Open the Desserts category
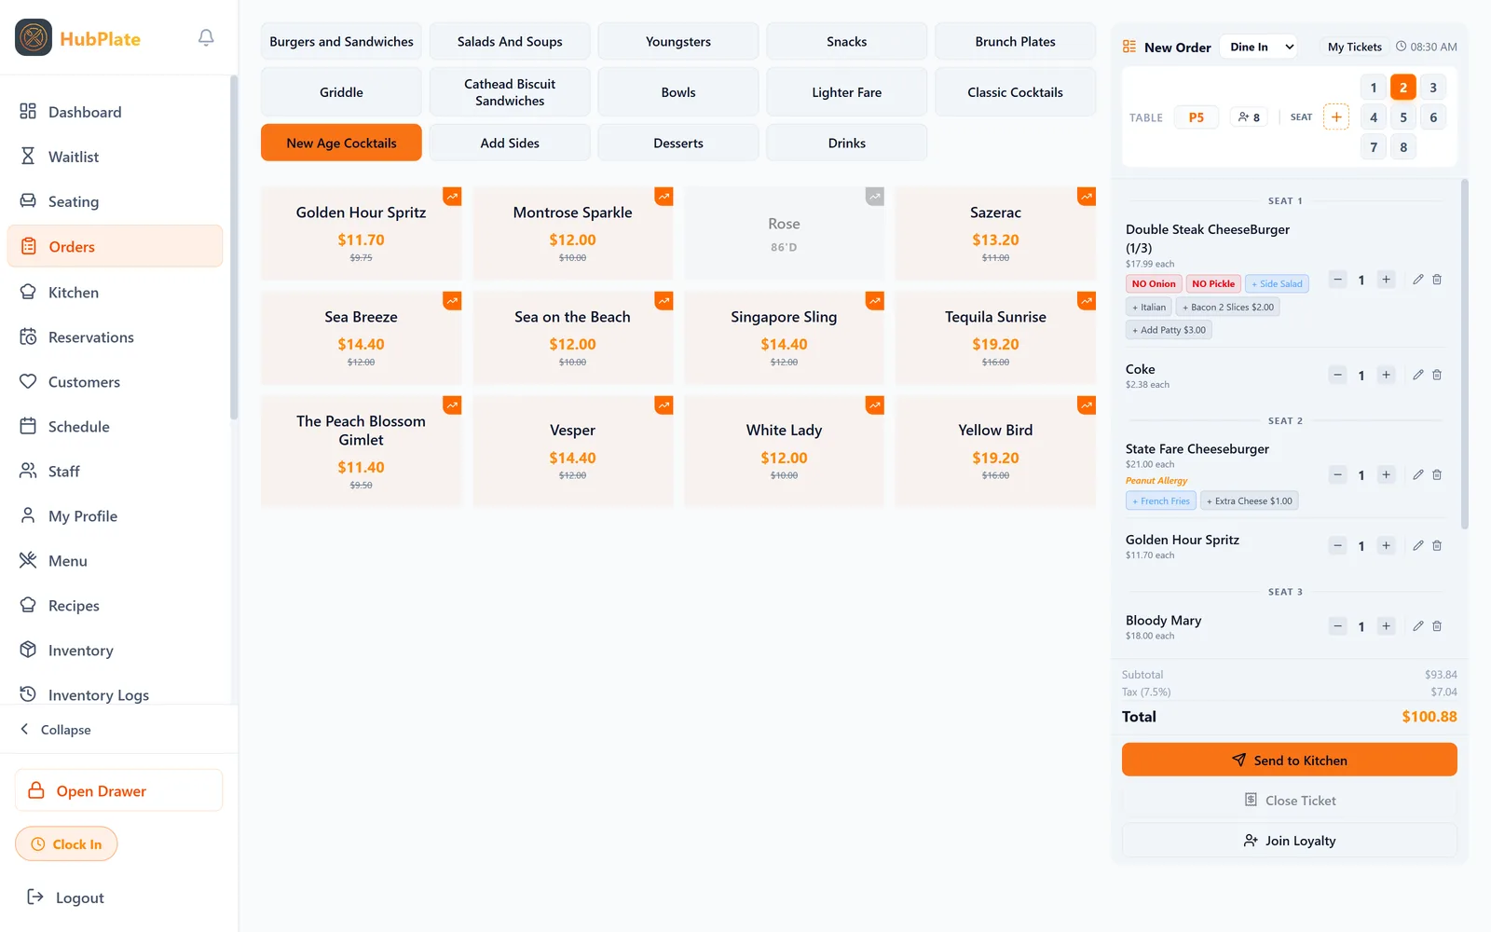The width and height of the screenshot is (1491, 932). 678,143
